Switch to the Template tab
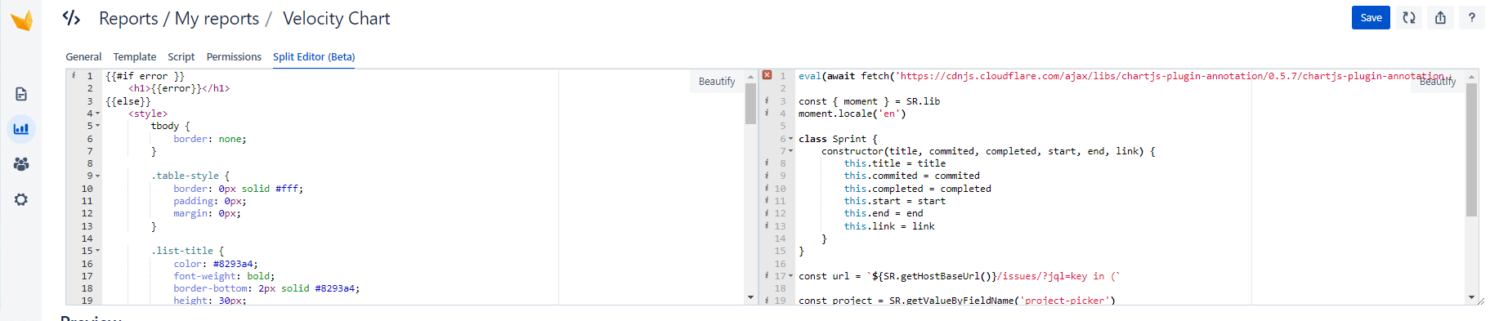Viewport: 1499px width, 321px height. [135, 56]
